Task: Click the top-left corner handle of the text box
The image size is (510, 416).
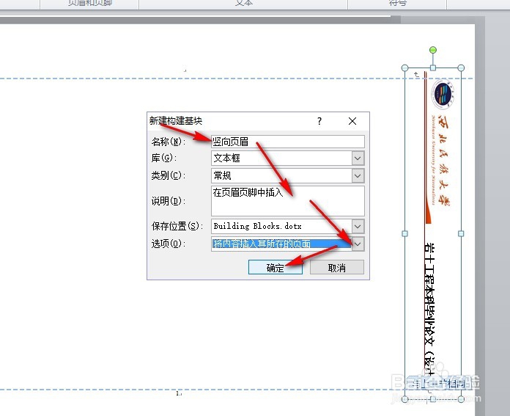Action: 404,67
